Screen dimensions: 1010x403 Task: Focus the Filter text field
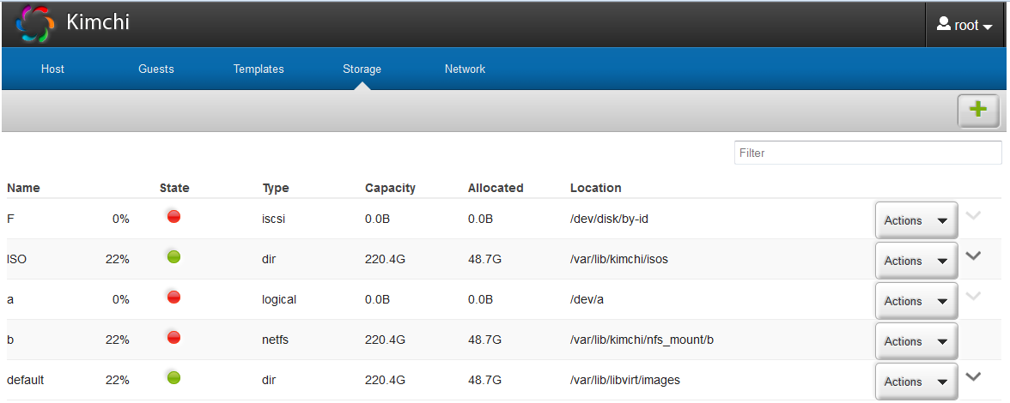click(x=867, y=153)
